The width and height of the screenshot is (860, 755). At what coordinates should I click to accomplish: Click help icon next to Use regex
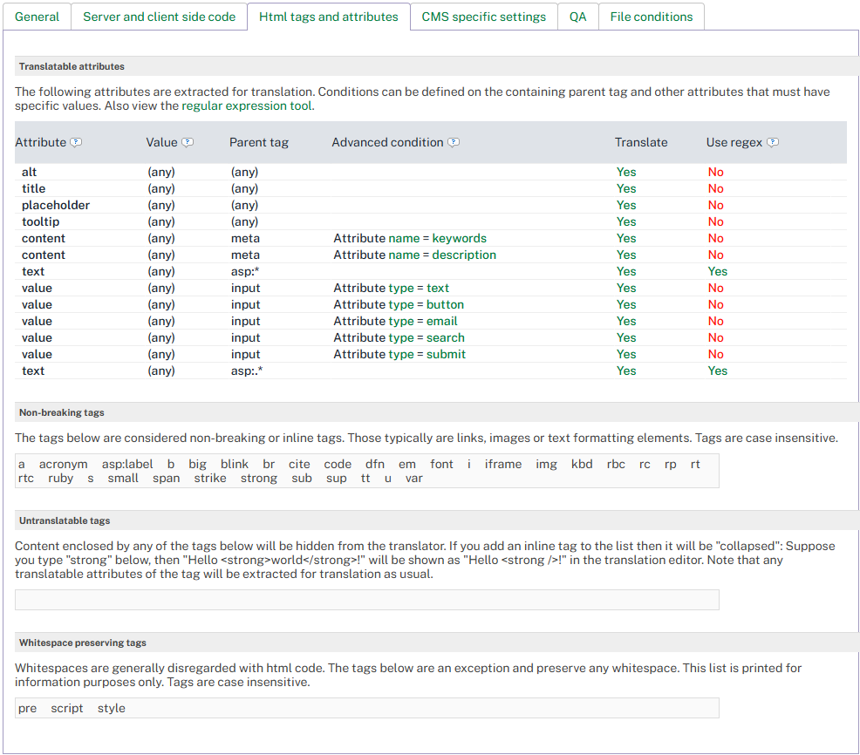(773, 143)
